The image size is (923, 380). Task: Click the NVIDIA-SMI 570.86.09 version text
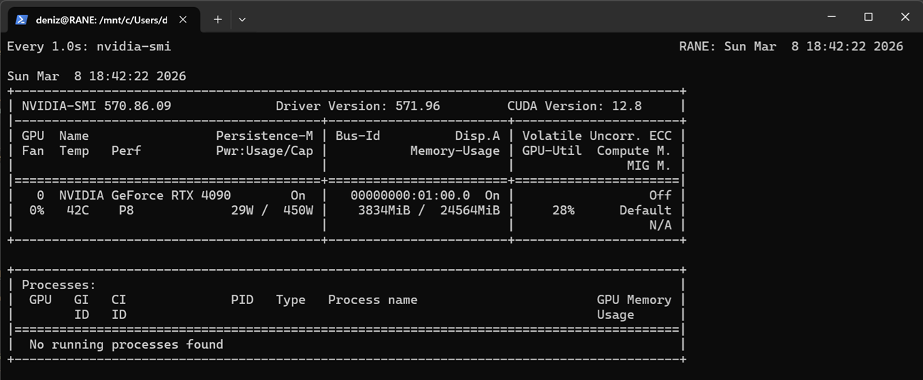pos(96,106)
